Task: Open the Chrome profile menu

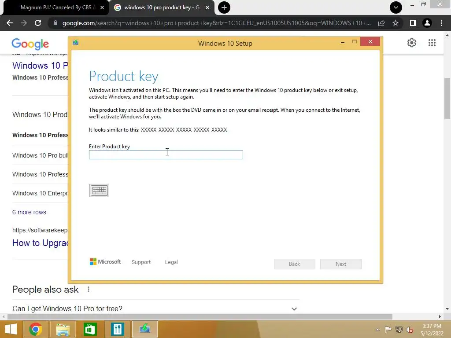Action: coord(427,23)
